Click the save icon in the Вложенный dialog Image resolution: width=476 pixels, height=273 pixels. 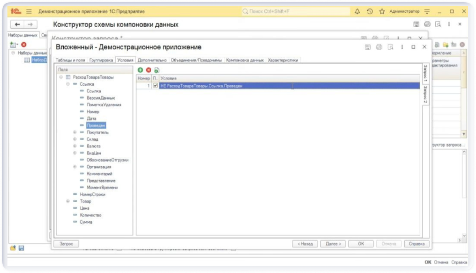pos(368,47)
